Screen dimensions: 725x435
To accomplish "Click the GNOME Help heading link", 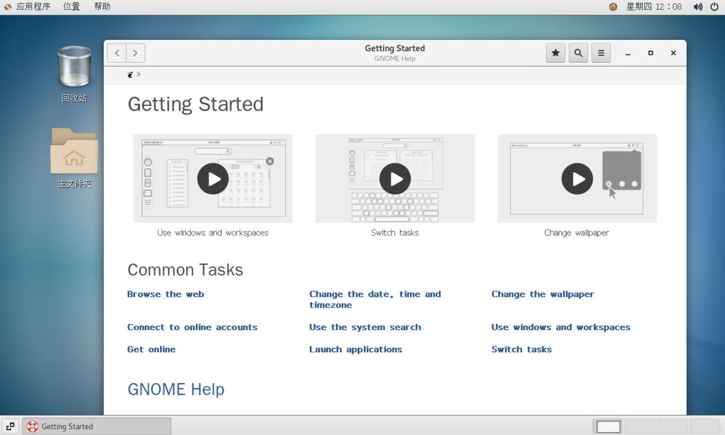I will pos(176,389).
